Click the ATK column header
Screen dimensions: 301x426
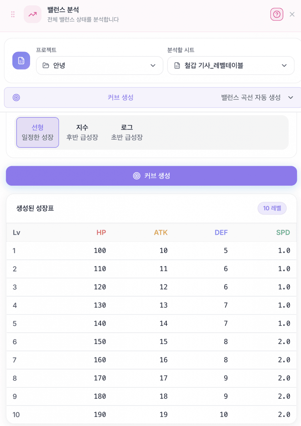(x=161, y=232)
